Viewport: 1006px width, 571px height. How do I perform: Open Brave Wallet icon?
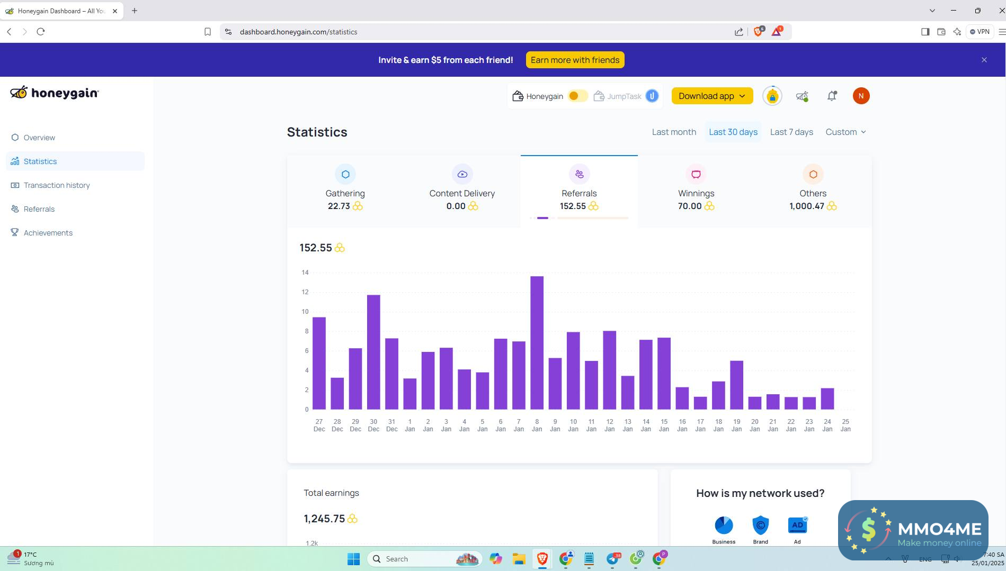tap(941, 32)
